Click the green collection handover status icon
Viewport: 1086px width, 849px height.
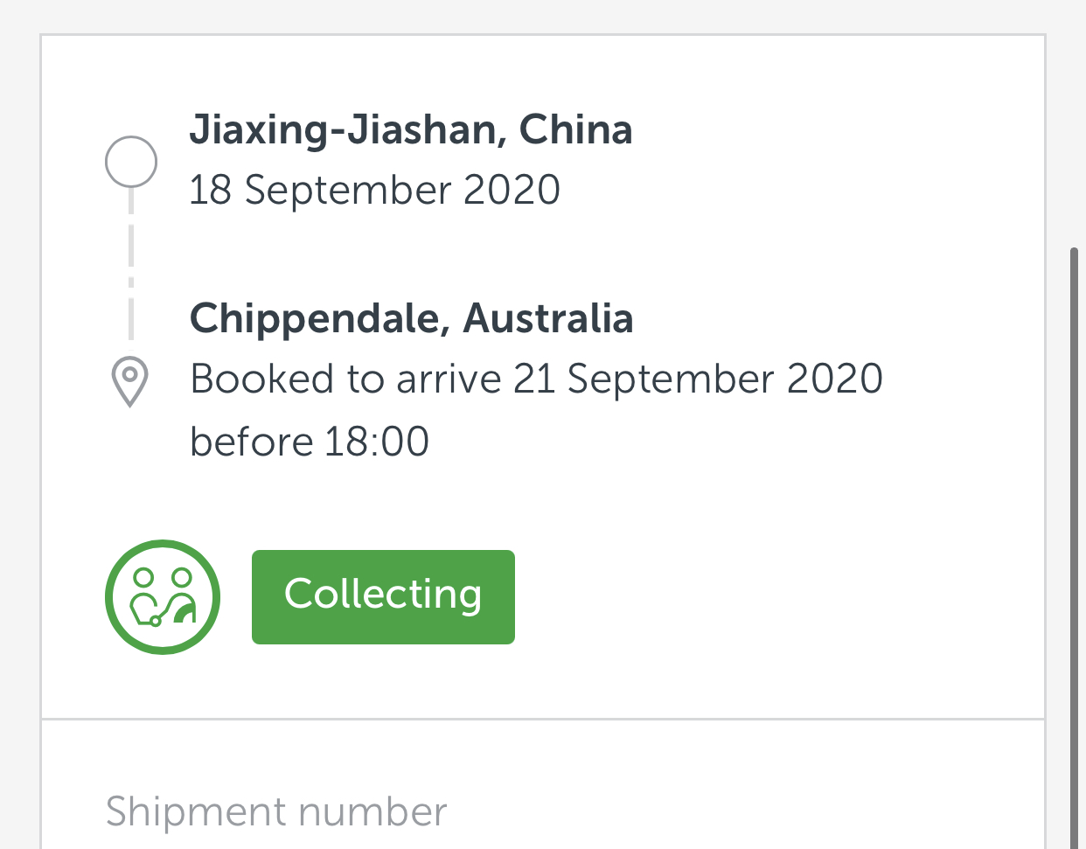pyautogui.click(x=163, y=597)
